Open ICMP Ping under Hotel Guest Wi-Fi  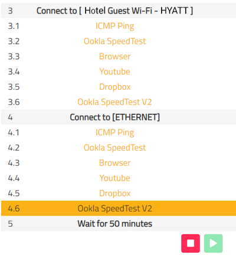click(x=114, y=26)
